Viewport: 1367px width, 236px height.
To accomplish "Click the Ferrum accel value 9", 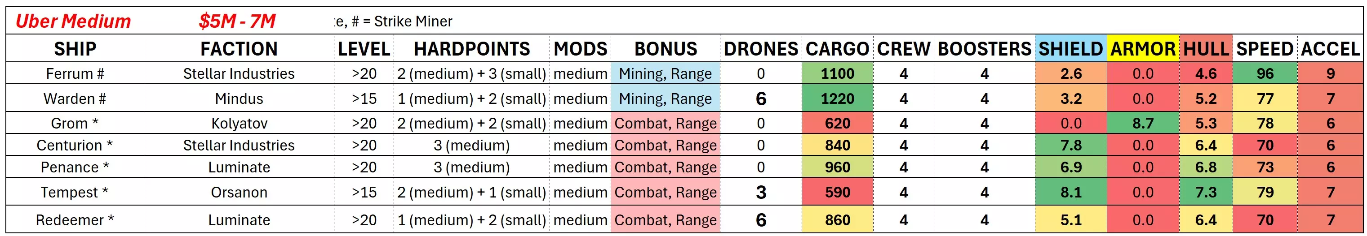I will 1330,73.
